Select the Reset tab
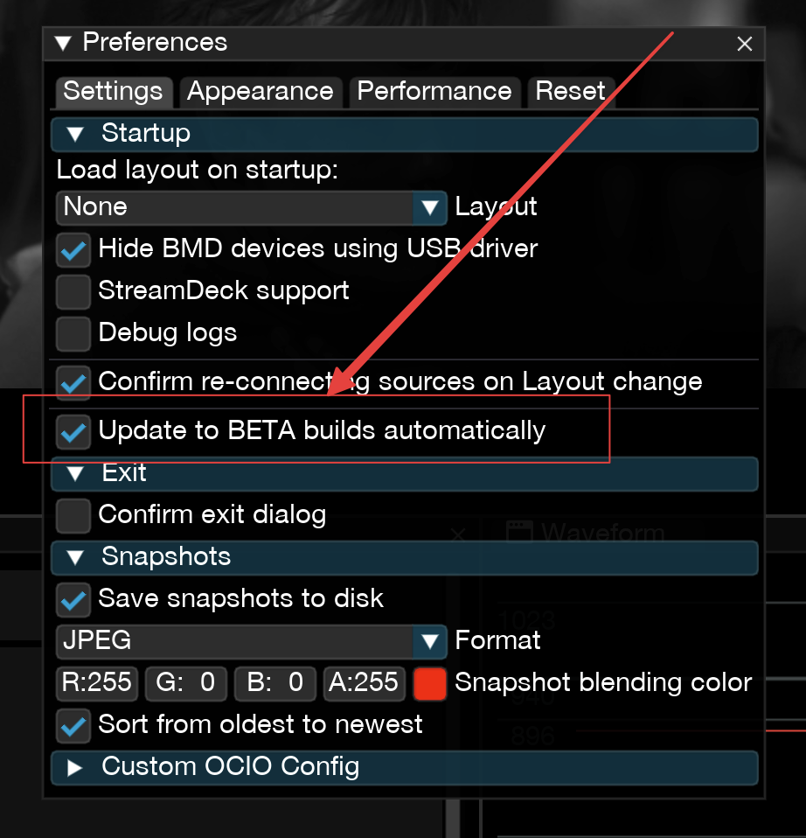 point(570,91)
